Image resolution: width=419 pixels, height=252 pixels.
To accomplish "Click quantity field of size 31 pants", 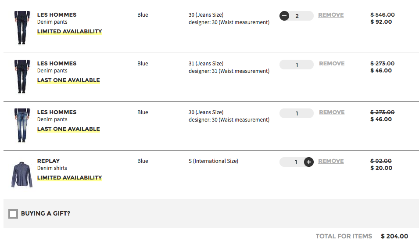I will [297, 65].
